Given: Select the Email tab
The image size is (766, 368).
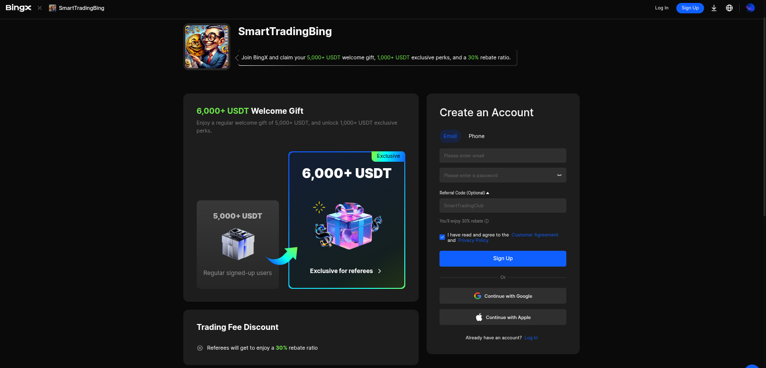Looking at the screenshot, I should tap(450, 136).
